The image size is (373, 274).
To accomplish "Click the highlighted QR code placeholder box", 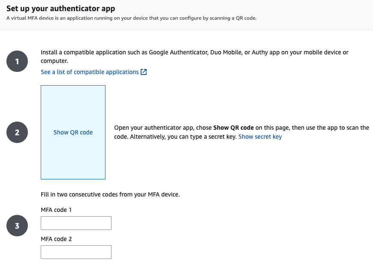I will point(73,132).
